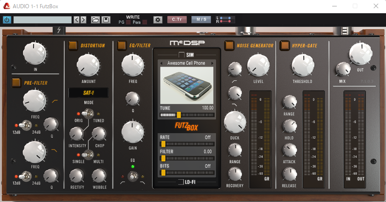
Task: Enable the Para write checkbox
Action: click(145, 22)
